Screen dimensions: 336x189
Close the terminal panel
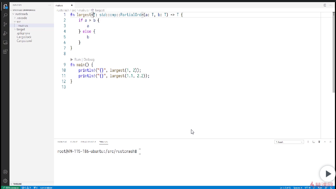[x=330, y=142]
